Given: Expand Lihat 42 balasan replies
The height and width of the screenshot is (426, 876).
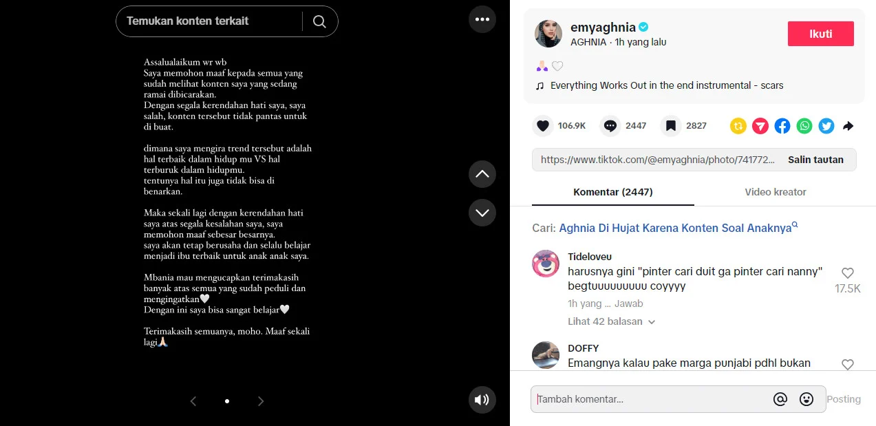Looking at the screenshot, I should (x=612, y=321).
